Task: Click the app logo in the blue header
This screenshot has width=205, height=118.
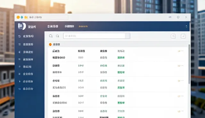Action: click(22, 26)
